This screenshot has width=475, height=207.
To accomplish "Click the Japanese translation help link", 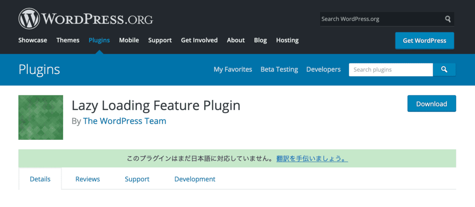I will [312, 159].
